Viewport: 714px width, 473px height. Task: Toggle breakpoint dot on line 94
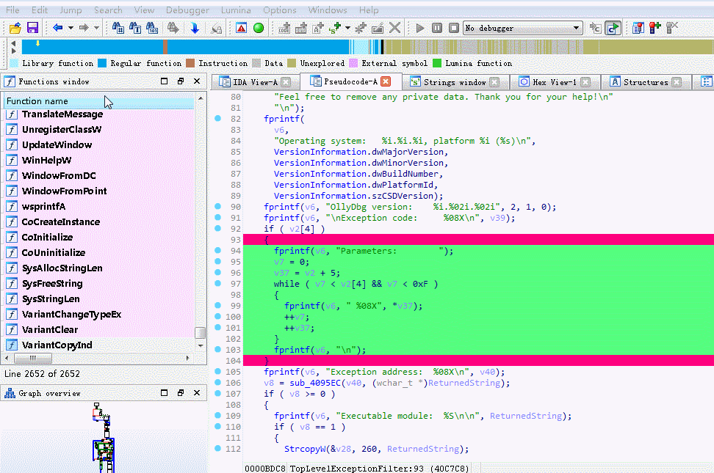217,250
